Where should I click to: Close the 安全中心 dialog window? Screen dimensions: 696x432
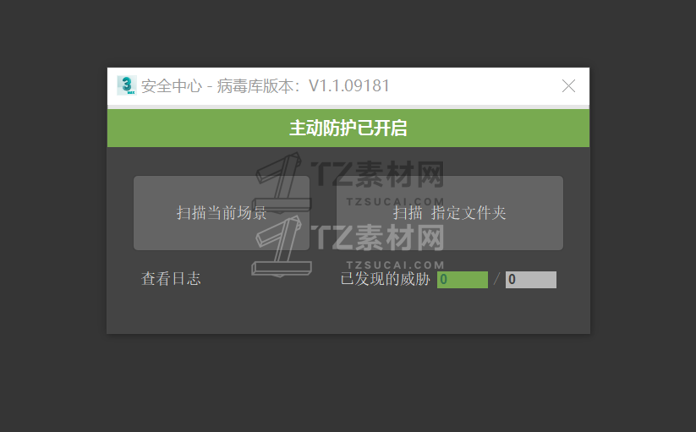[568, 85]
